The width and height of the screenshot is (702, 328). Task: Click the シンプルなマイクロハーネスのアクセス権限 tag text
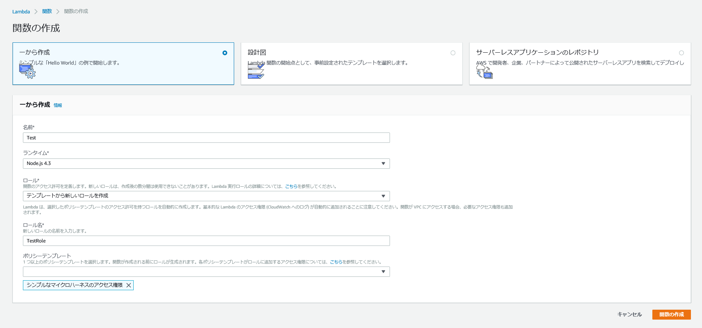(x=74, y=285)
